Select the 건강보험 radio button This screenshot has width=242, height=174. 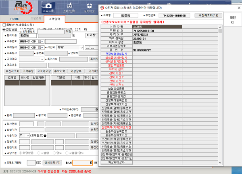pyautogui.click(x=4, y=30)
